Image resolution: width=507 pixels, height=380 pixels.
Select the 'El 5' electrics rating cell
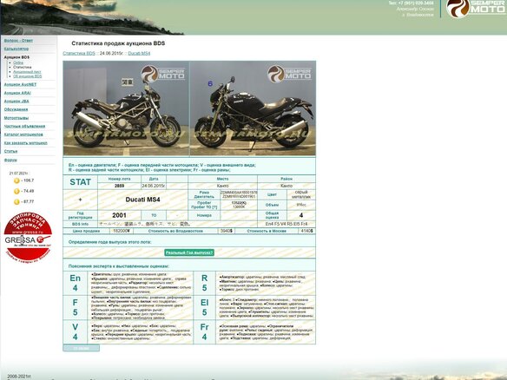[x=204, y=307]
